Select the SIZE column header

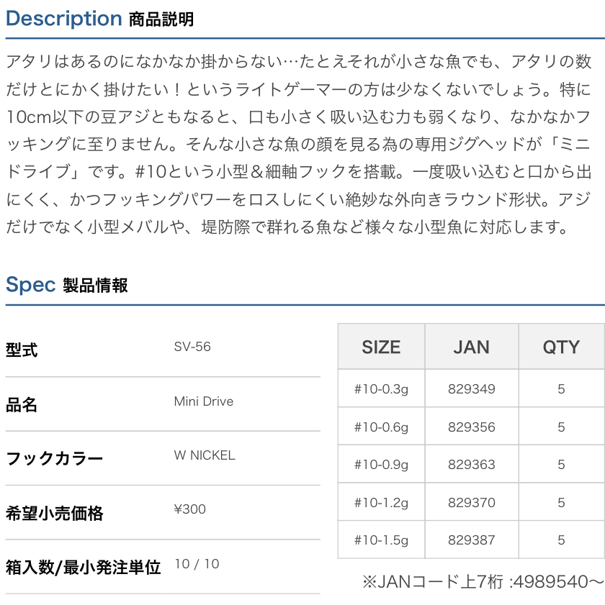coord(381,347)
